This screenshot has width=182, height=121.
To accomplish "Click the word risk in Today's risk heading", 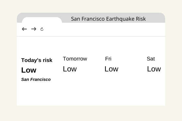I will pyautogui.click(x=48, y=60).
